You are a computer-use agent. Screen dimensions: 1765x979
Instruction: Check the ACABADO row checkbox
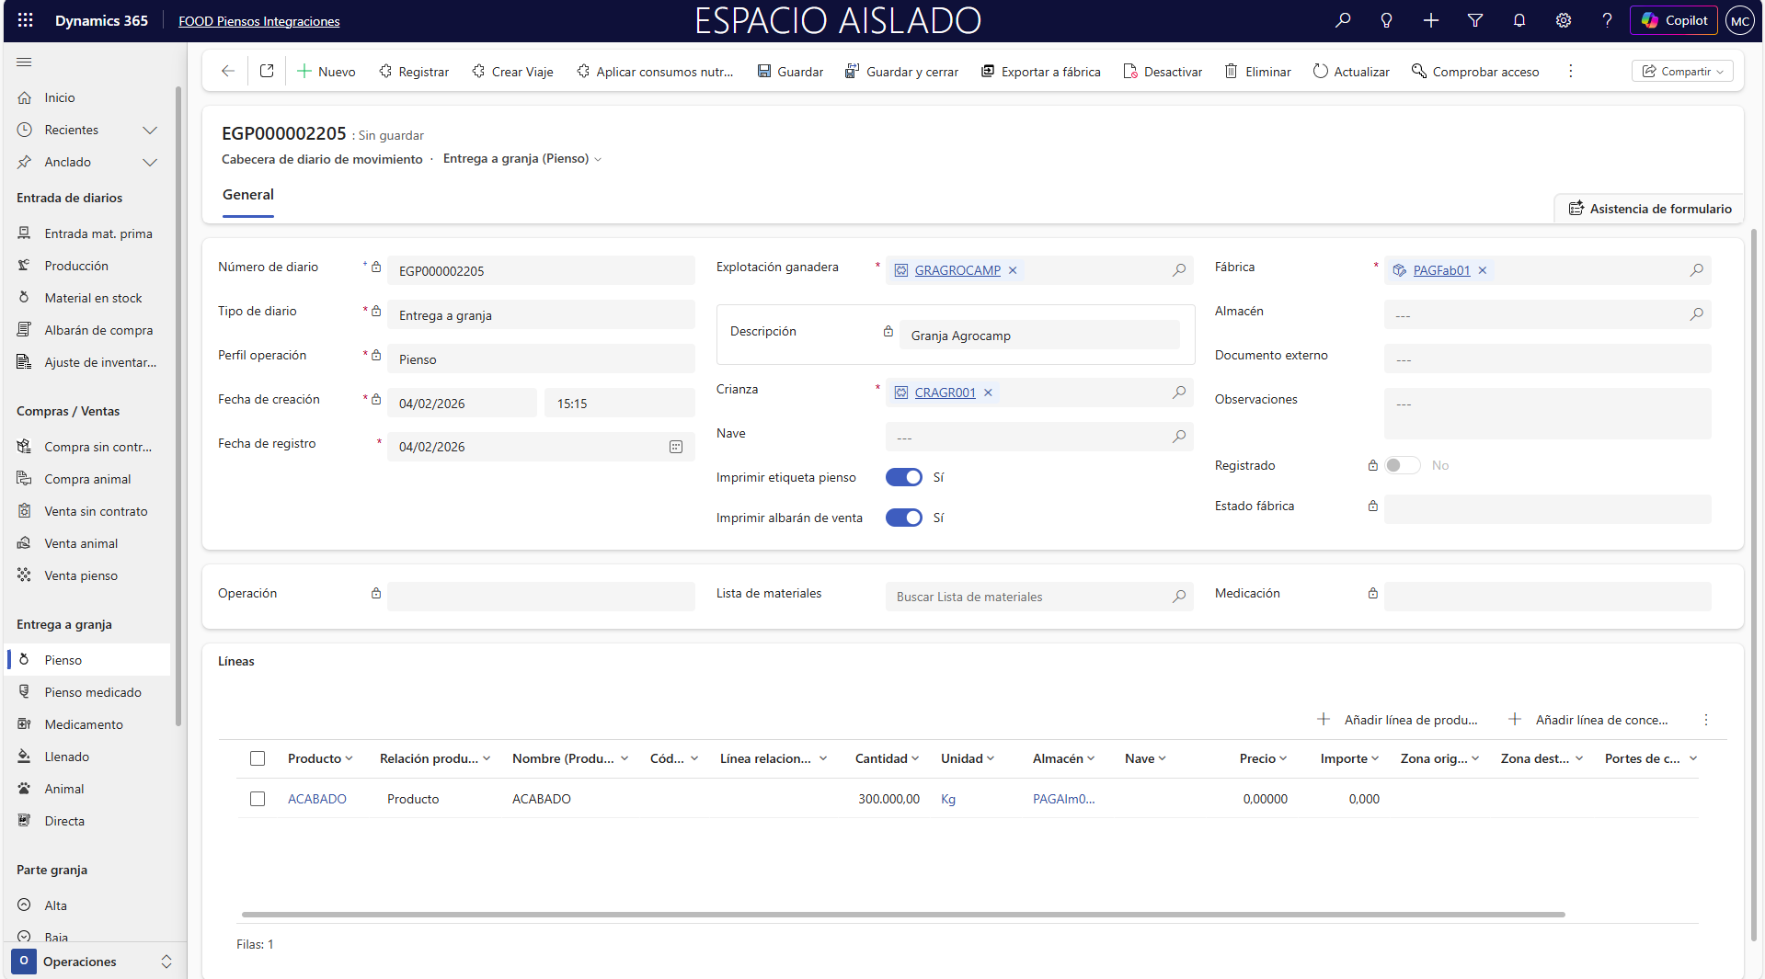click(x=258, y=799)
